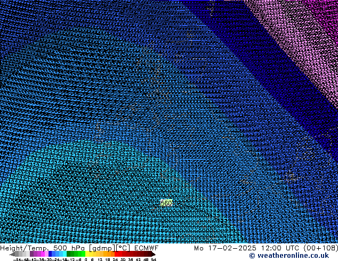338x261 pixels.
Task: Select the dark green -12 legend swatch
Action: click(69, 254)
